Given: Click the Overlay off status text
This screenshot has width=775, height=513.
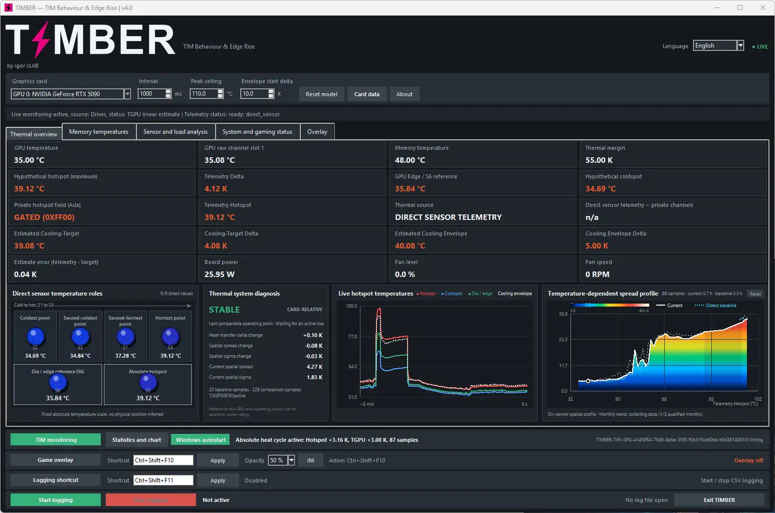Looking at the screenshot, I should [748, 460].
